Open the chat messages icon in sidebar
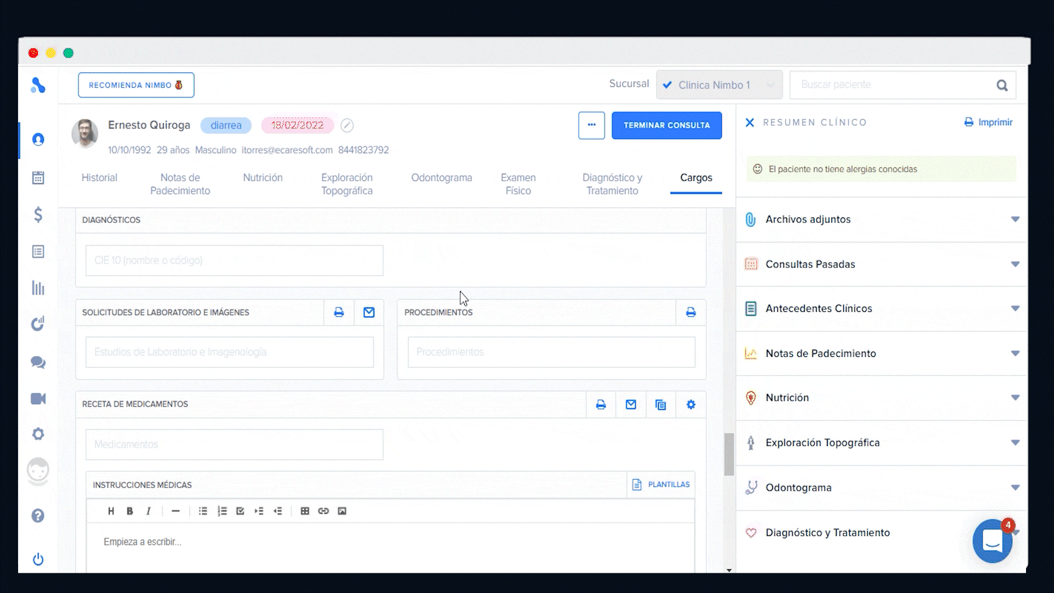 (38, 362)
